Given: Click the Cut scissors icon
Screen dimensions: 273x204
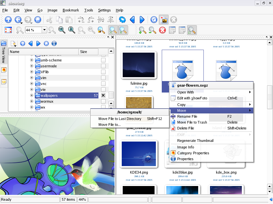Looking at the screenshot, I should (50, 20).
